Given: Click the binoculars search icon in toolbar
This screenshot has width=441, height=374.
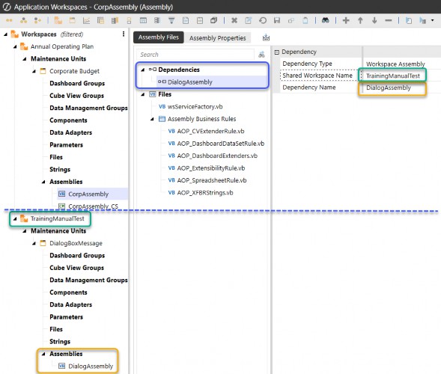Looking at the screenshot, I should 326,20.
